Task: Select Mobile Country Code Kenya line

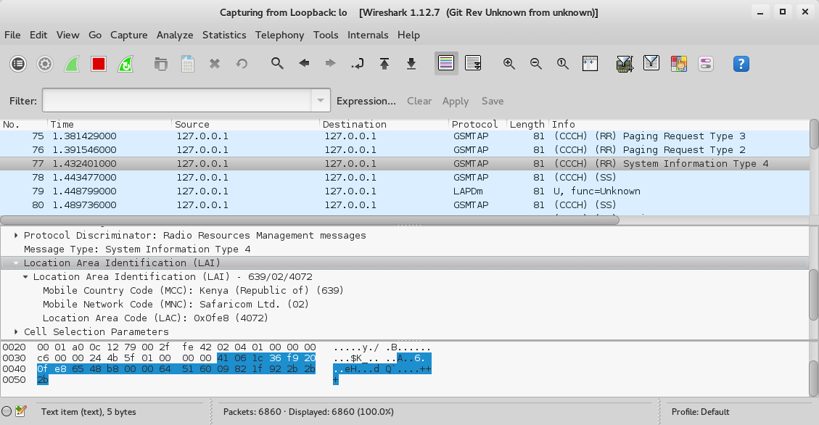Action: (193, 290)
